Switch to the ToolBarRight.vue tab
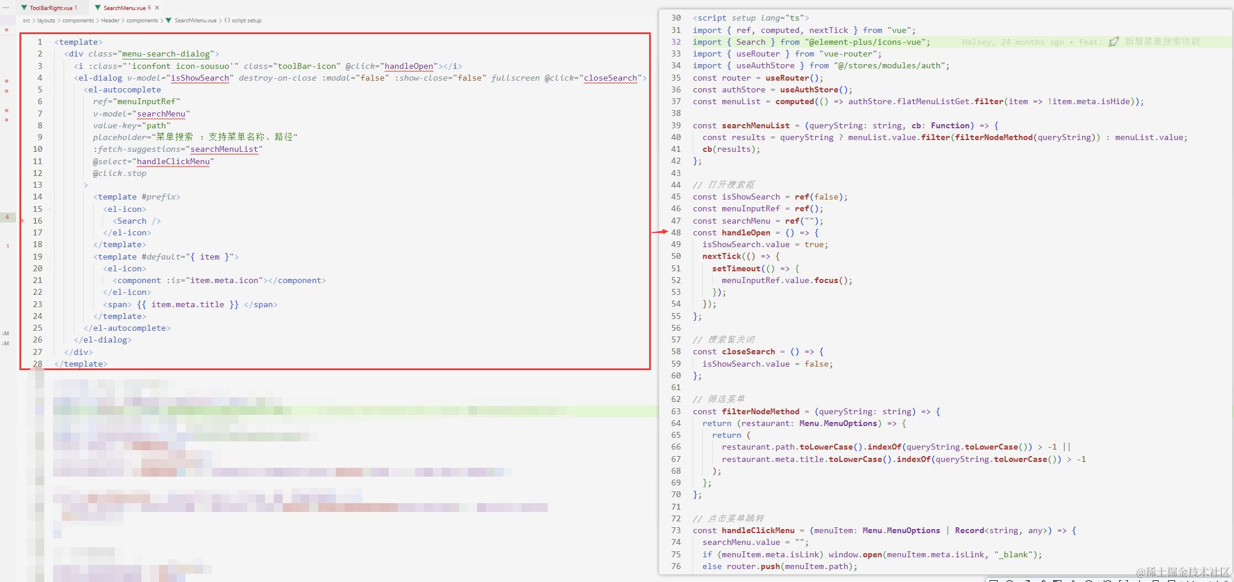 51,8
